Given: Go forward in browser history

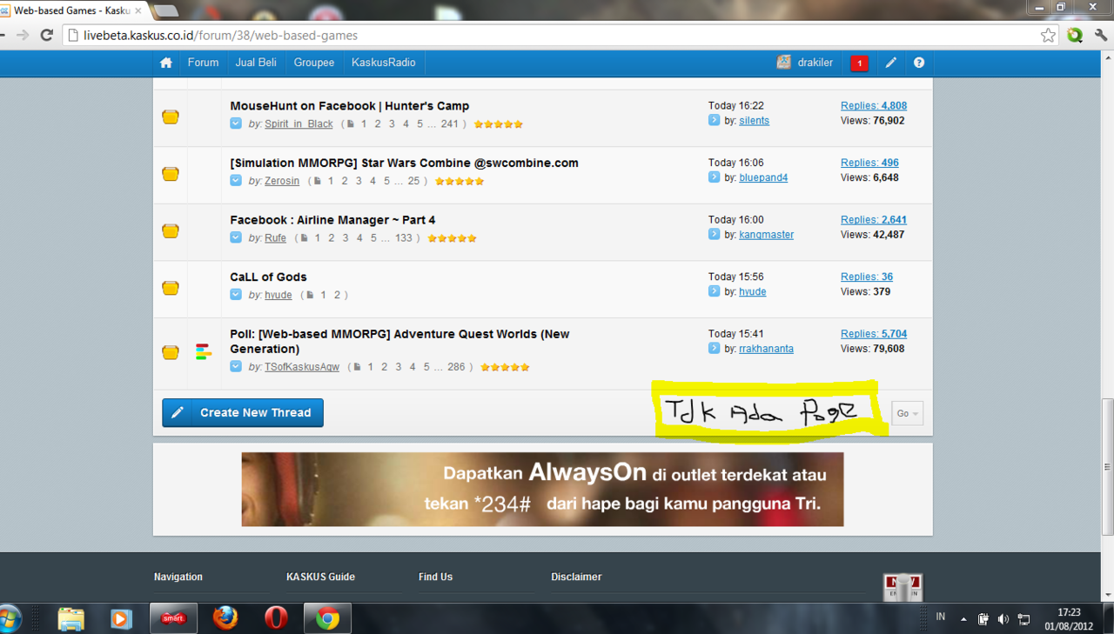Looking at the screenshot, I should coord(23,36).
